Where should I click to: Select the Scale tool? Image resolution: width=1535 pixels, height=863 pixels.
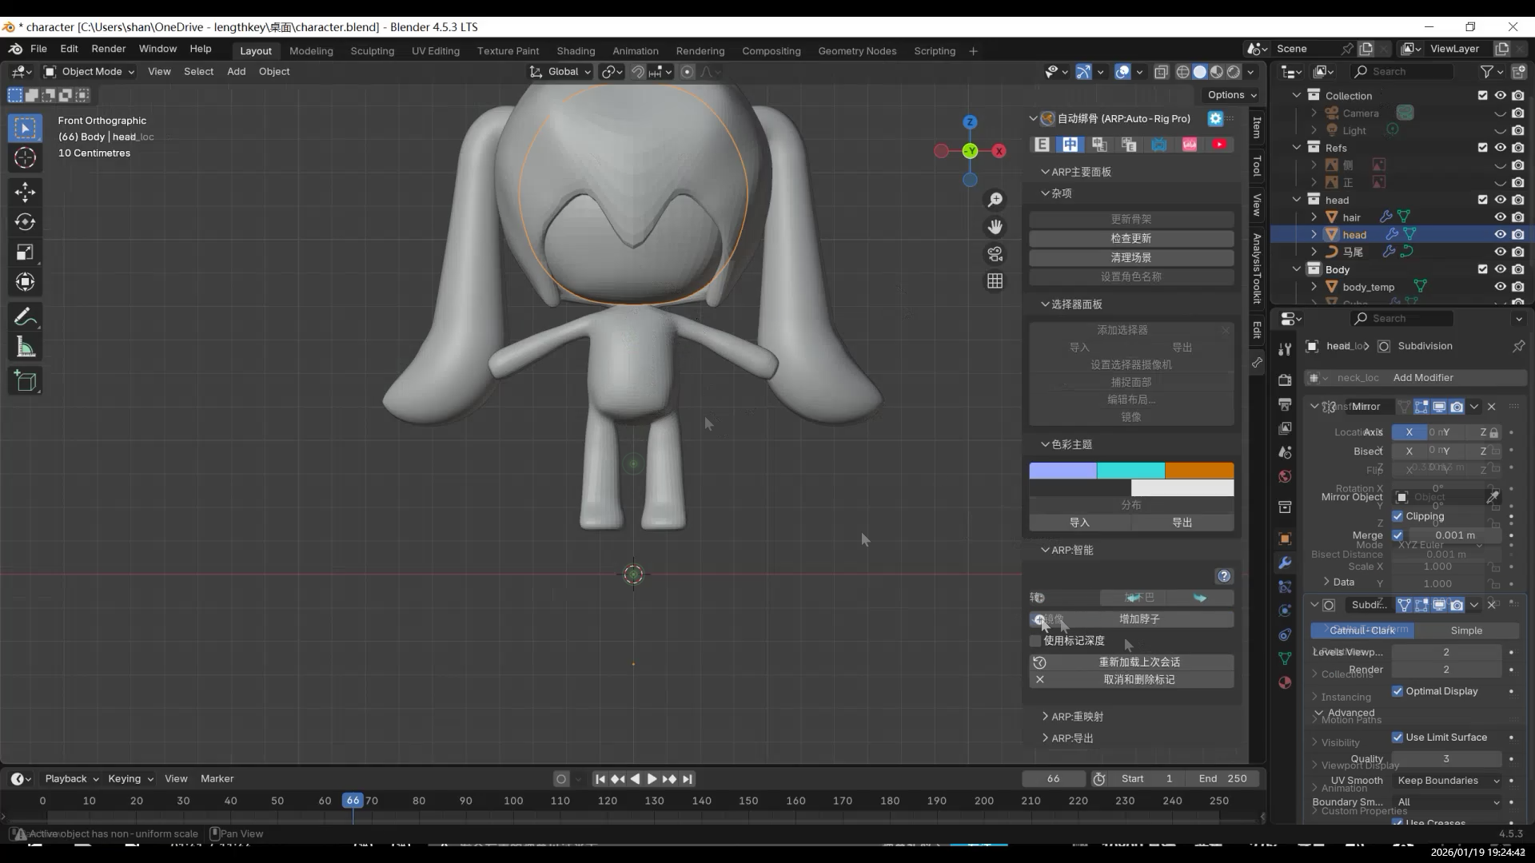pos(25,253)
